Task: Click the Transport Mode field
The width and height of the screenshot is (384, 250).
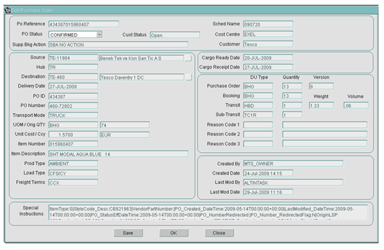Action: (x=74, y=115)
